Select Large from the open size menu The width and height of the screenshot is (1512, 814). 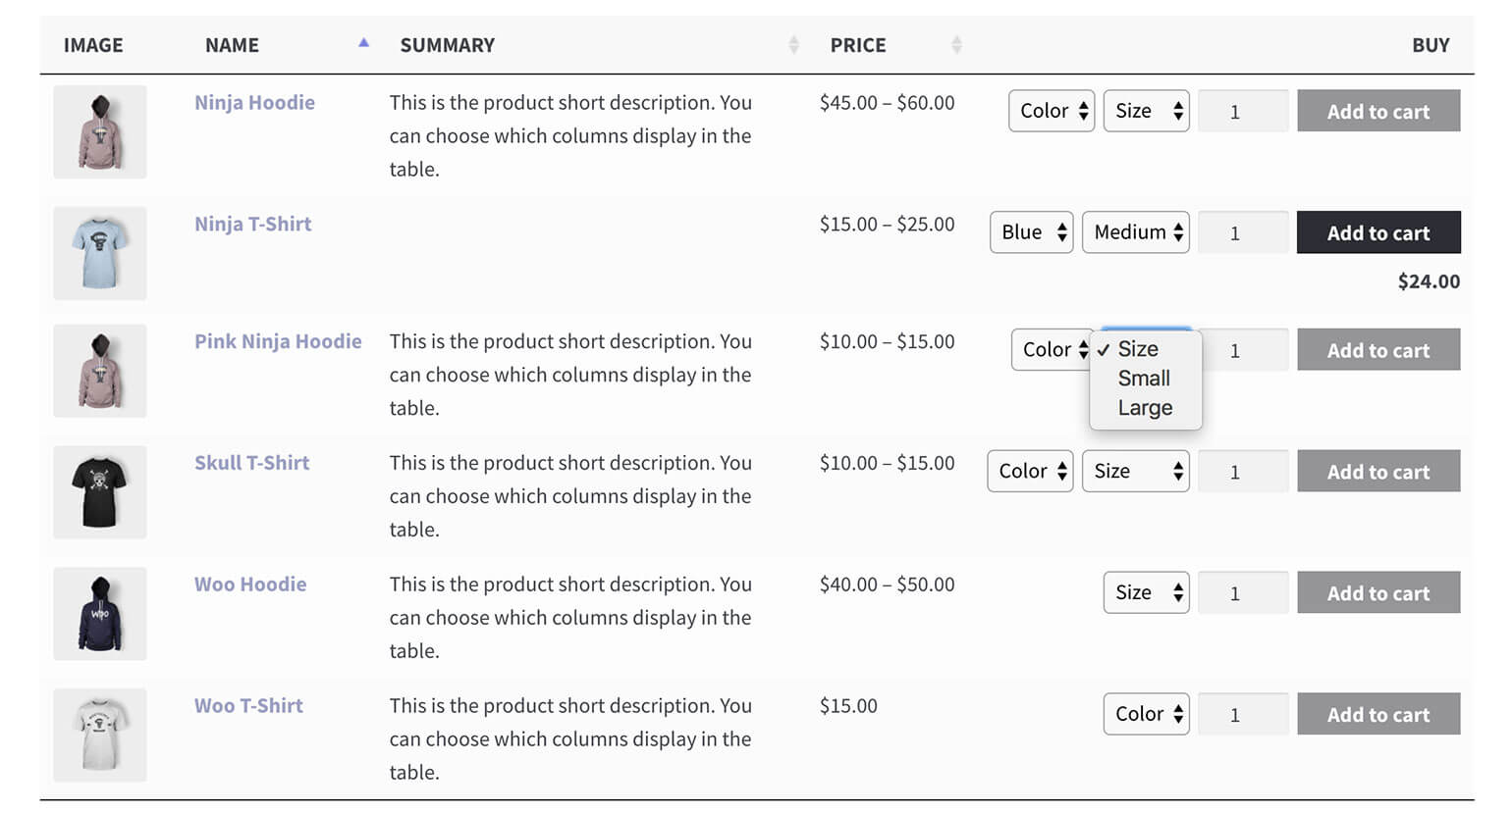1145,408
